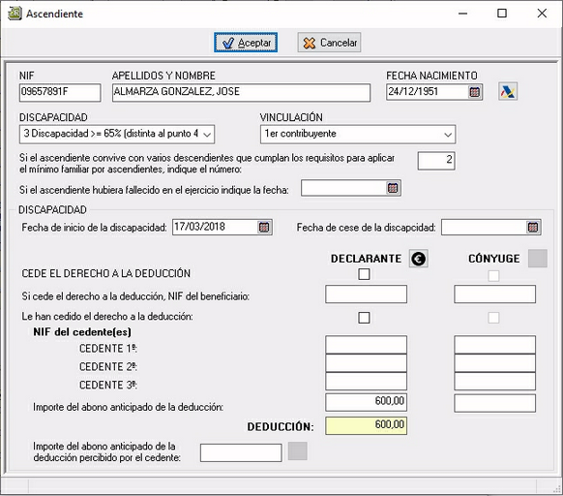Open calendar for disability end date

533,228
